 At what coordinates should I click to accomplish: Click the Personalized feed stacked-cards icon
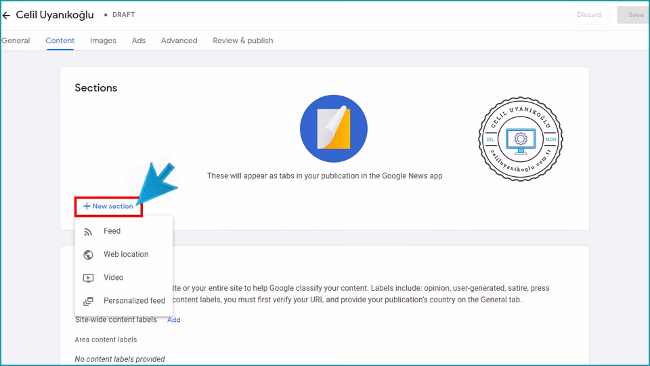tap(88, 301)
